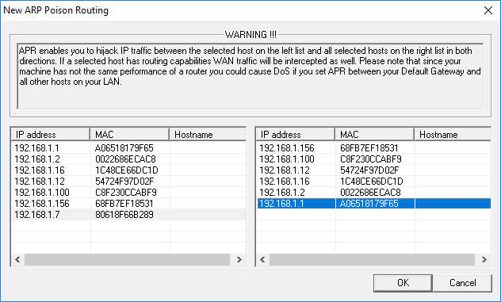This screenshot has width=501, height=302.
Task: Click MAC 0022686ECAC8 in left list
Action: coord(125,159)
